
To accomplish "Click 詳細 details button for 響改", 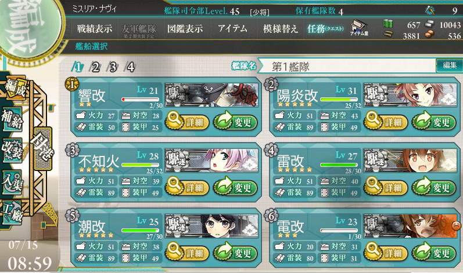I will pyautogui.click(x=187, y=121).
